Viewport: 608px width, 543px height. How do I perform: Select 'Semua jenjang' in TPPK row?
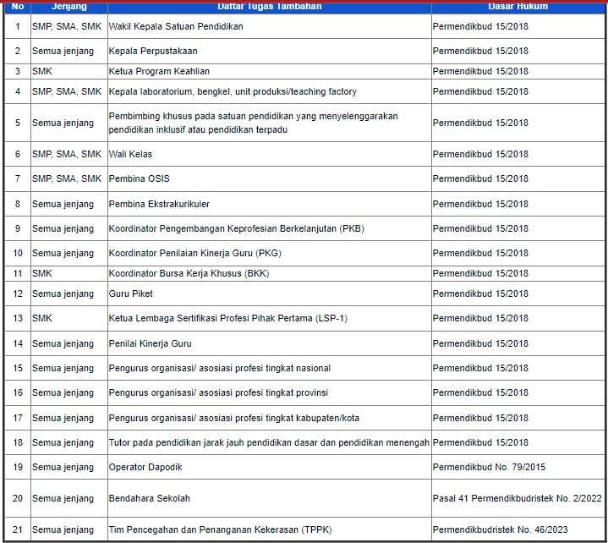click(x=69, y=529)
